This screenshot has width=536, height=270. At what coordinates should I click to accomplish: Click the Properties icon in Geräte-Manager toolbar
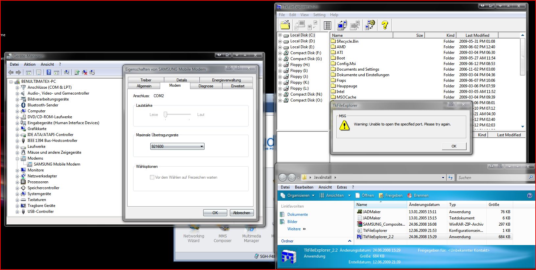39,72
